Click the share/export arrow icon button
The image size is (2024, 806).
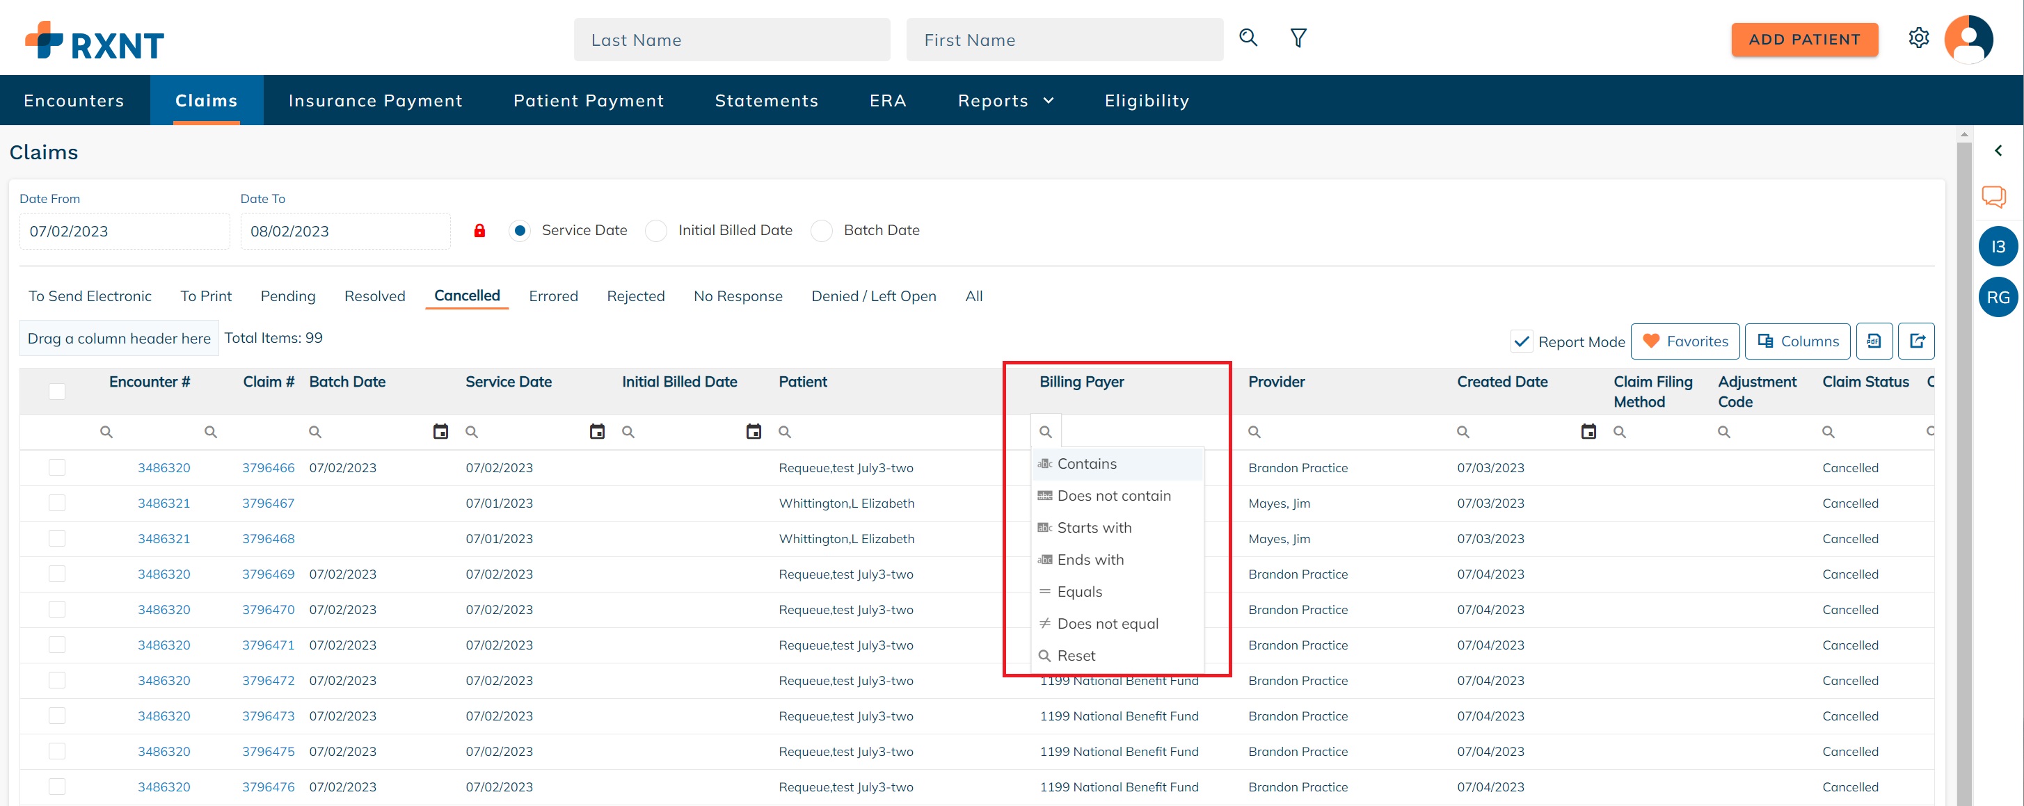pyautogui.click(x=1916, y=341)
